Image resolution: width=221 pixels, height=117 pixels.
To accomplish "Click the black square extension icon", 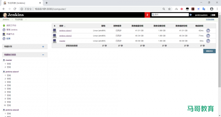I will 187,9.
